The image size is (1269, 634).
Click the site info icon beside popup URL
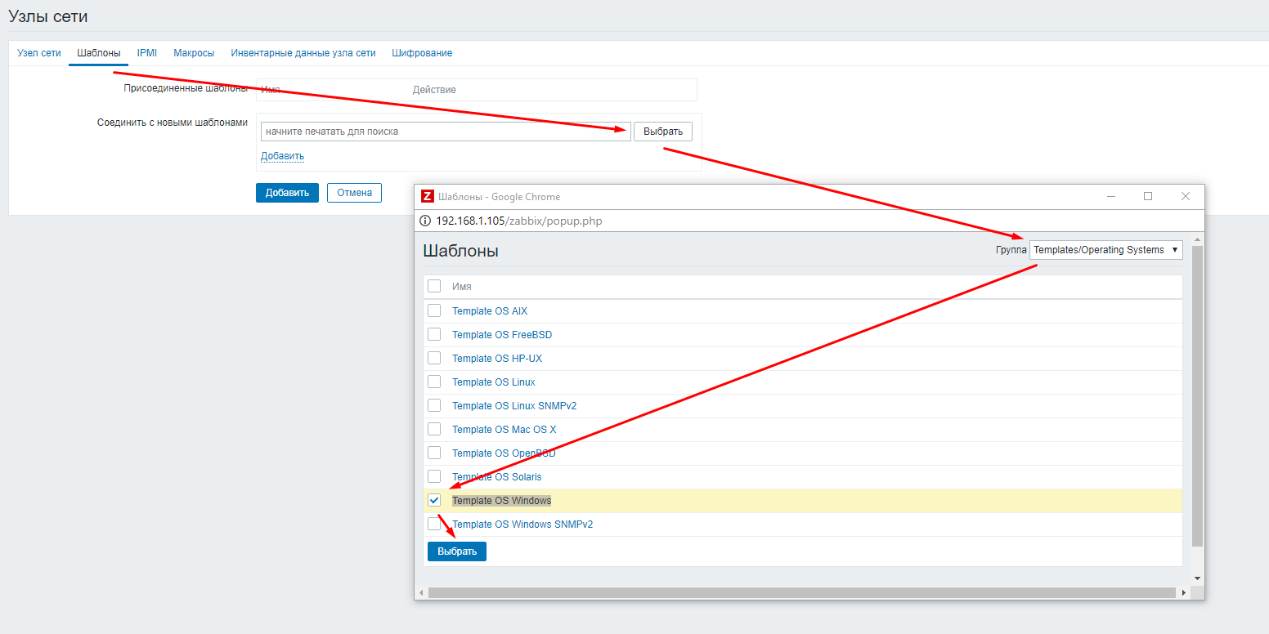[425, 221]
